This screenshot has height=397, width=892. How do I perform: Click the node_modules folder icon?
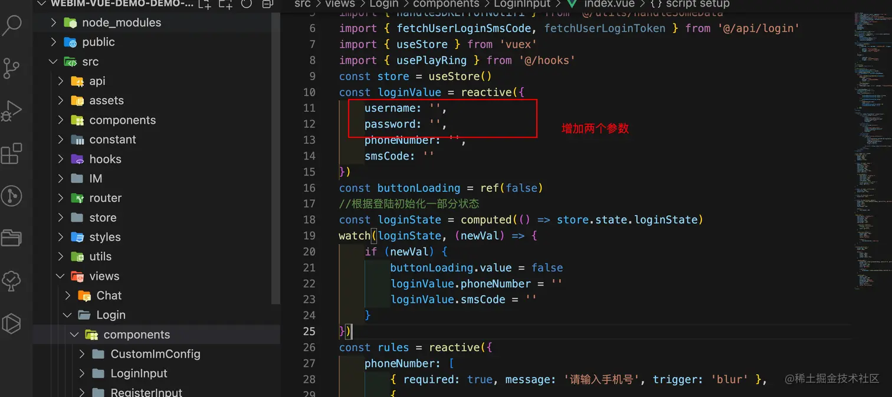coord(70,23)
